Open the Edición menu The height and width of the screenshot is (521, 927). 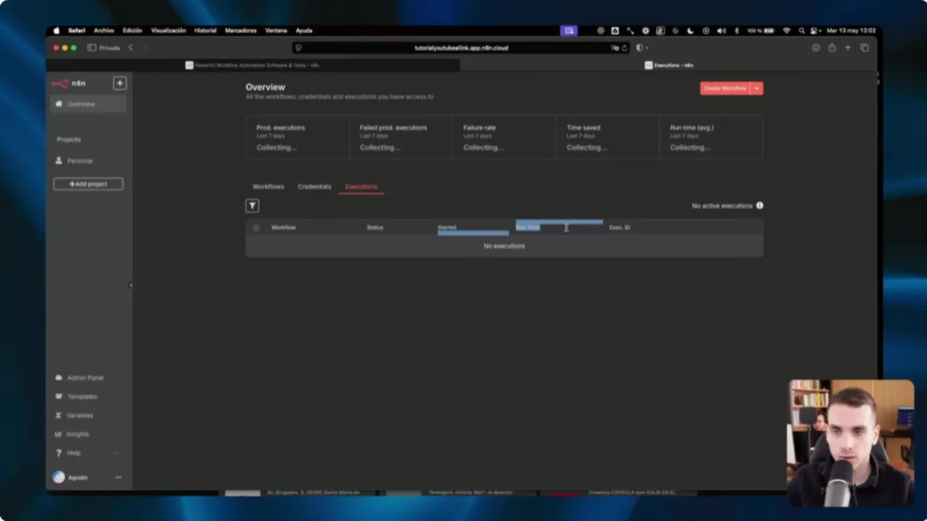[x=133, y=30]
